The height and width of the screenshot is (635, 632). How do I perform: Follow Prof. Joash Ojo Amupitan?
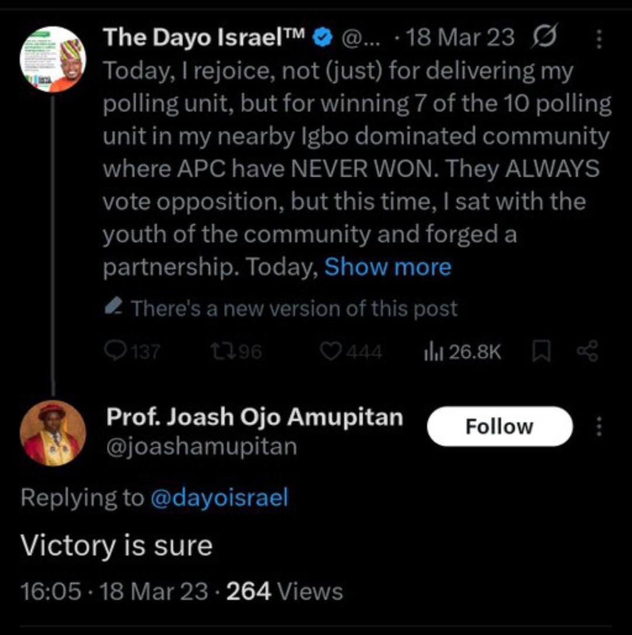tap(499, 426)
